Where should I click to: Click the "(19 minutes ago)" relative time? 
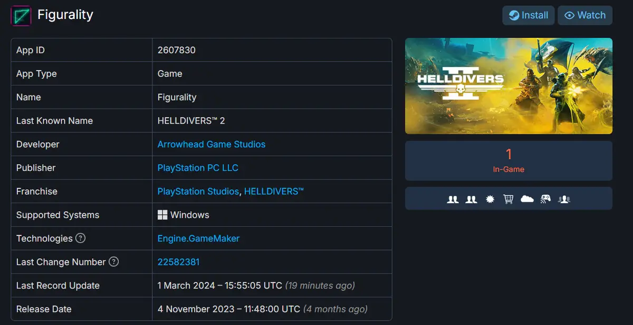pos(320,285)
